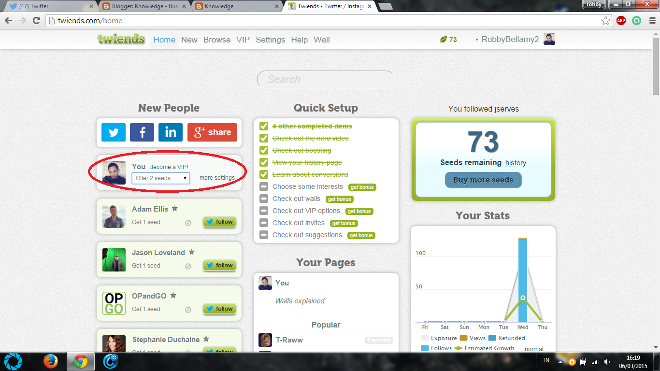Toggle the Views legend swatch
This screenshot has height=371, width=660.
(x=463, y=338)
